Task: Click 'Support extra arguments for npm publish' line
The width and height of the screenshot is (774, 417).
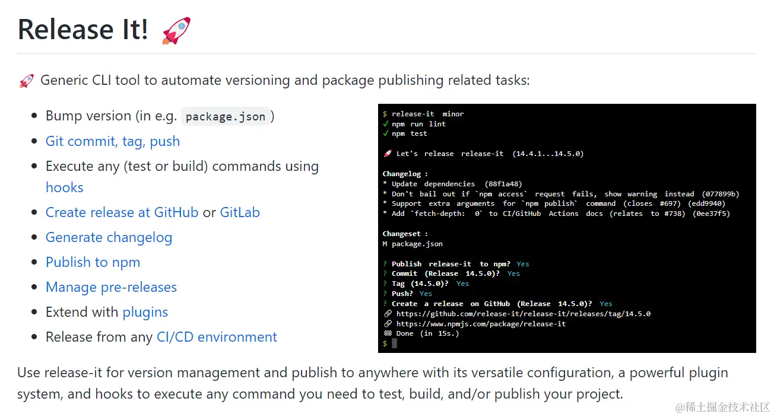Action: 554,203
